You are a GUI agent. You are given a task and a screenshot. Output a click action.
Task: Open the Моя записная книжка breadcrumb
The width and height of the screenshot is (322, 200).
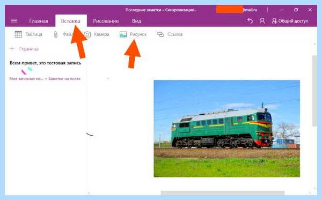click(x=26, y=79)
